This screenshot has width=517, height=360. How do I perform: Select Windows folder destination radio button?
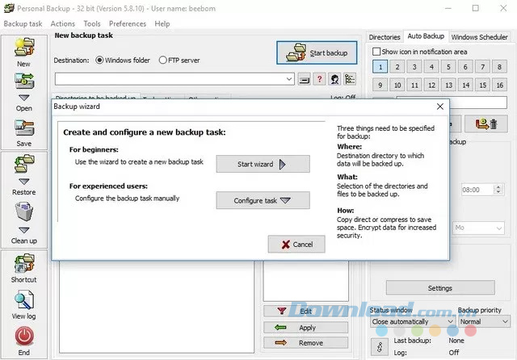coord(99,61)
